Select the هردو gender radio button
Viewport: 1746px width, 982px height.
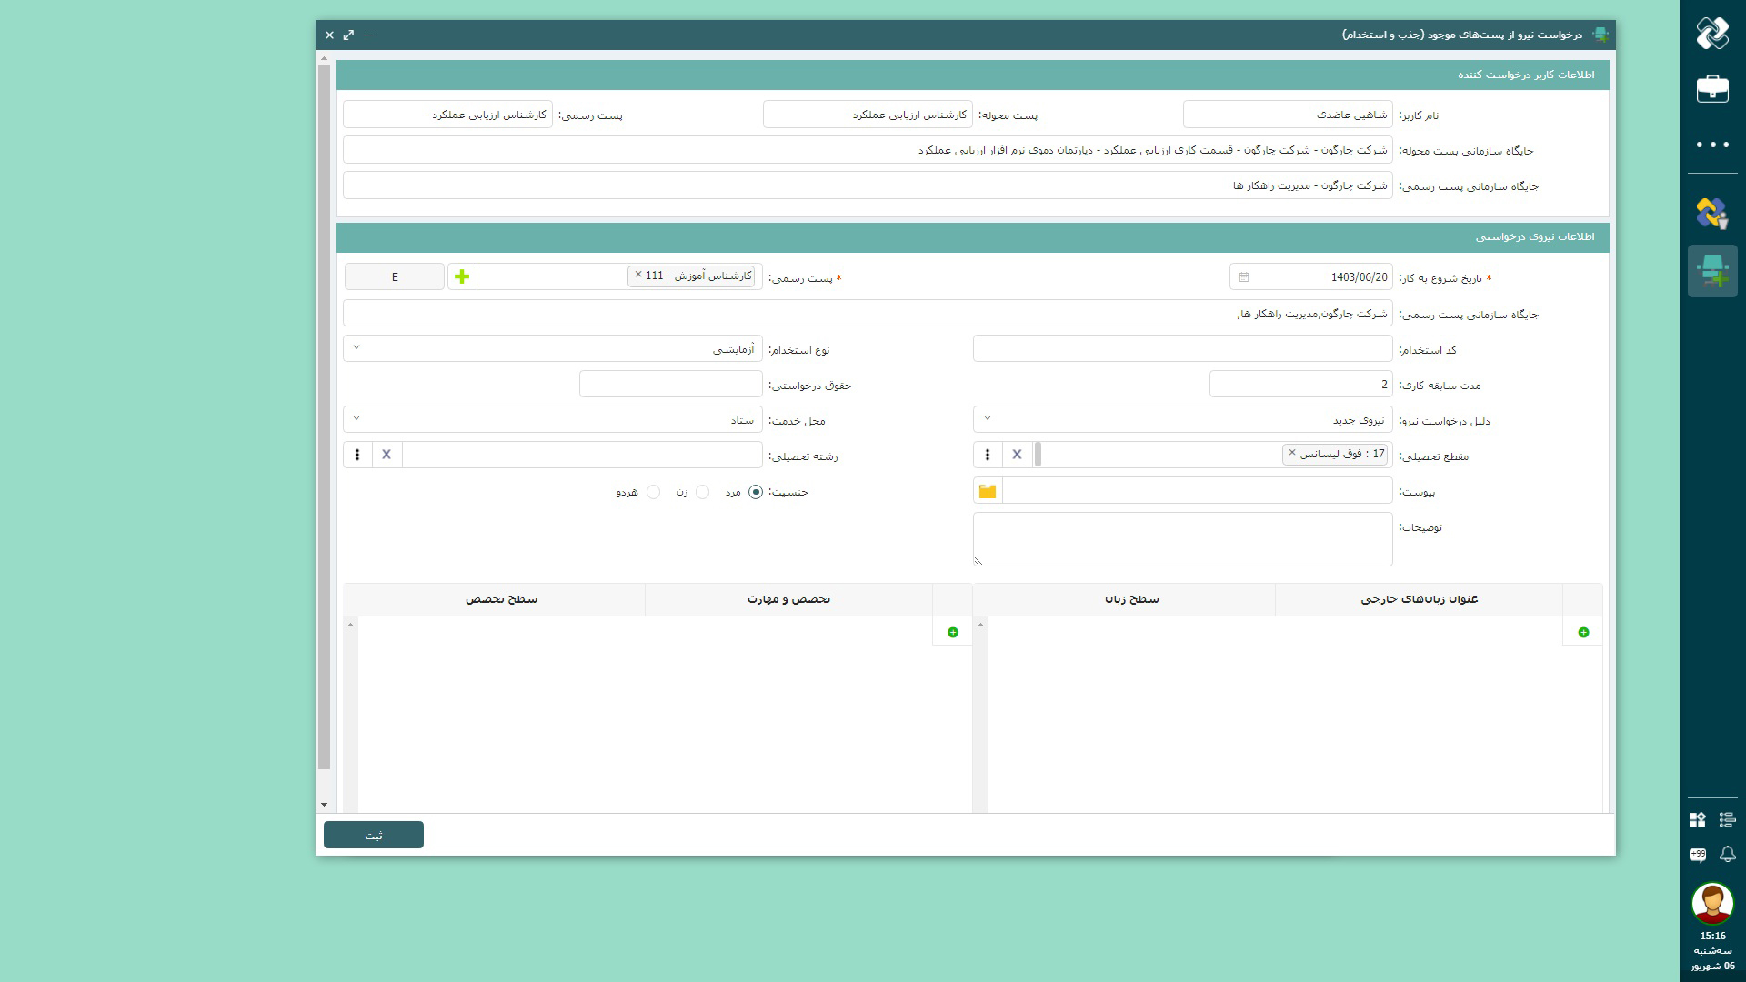(x=653, y=492)
